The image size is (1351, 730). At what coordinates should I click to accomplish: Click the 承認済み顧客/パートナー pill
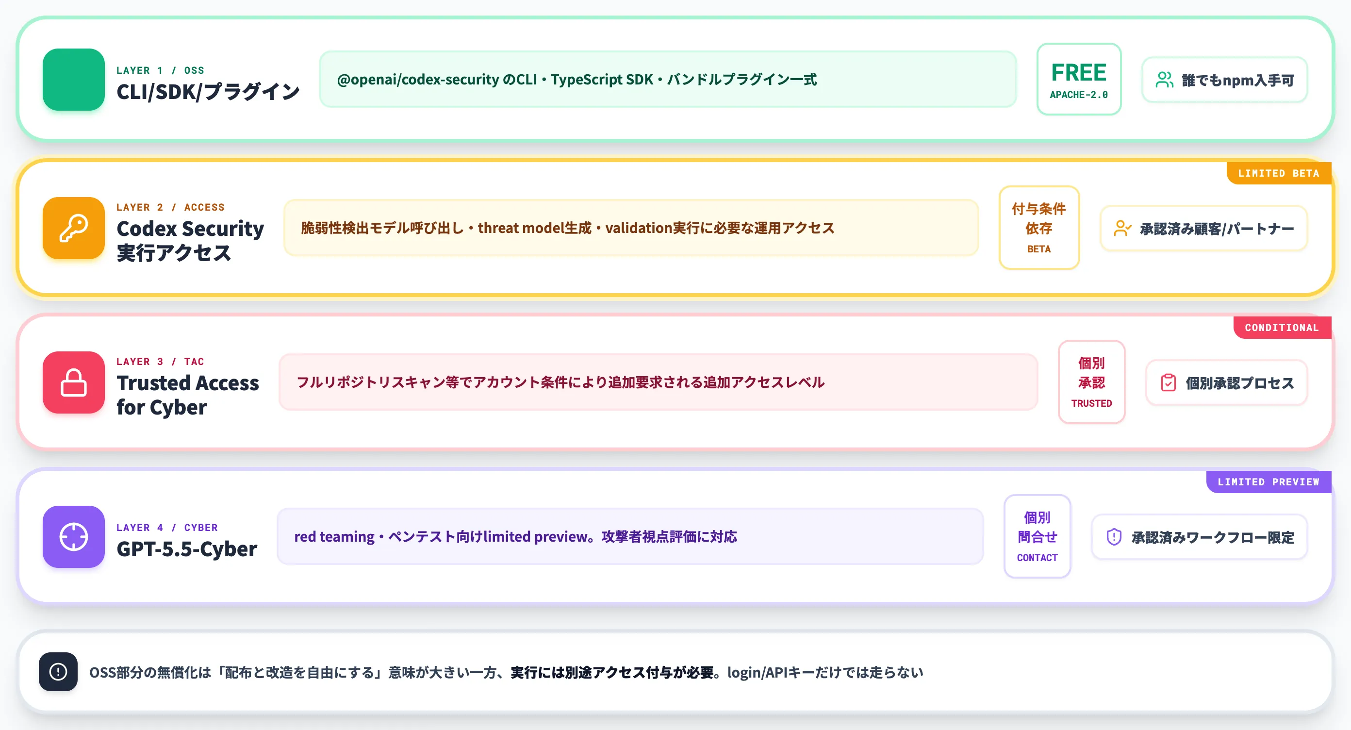click(x=1203, y=228)
